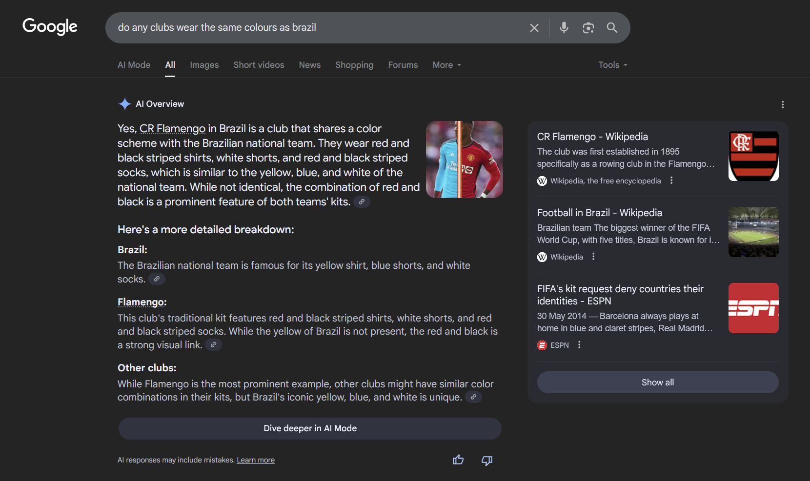810x481 pixels.
Task: Open the football kit comparison image
Action: tap(465, 160)
